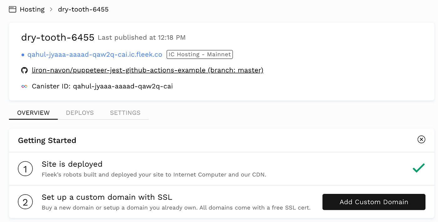Click the Add Custom Domain button
438x222 pixels.
(x=374, y=202)
